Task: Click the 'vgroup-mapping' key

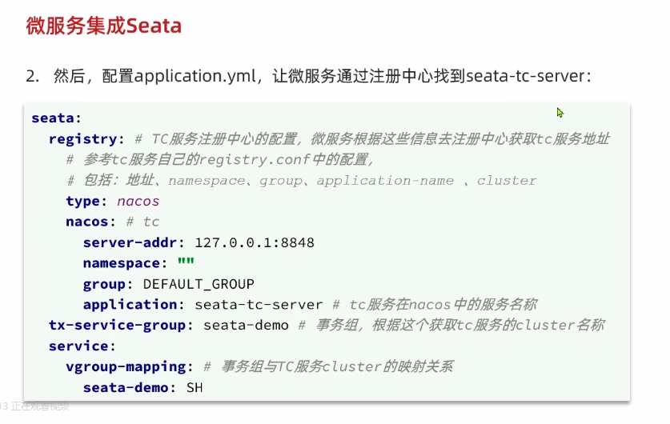Action: [127, 367]
